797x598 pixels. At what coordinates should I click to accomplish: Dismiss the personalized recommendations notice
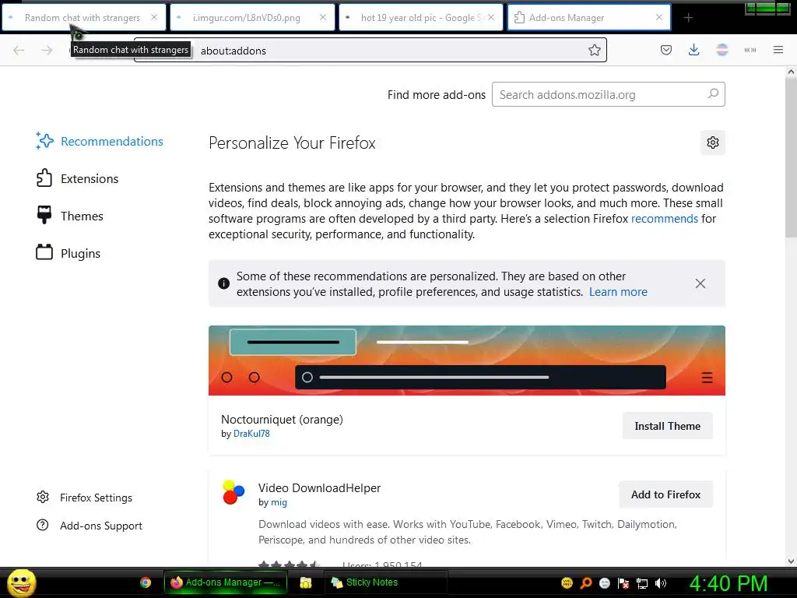pyautogui.click(x=700, y=283)
